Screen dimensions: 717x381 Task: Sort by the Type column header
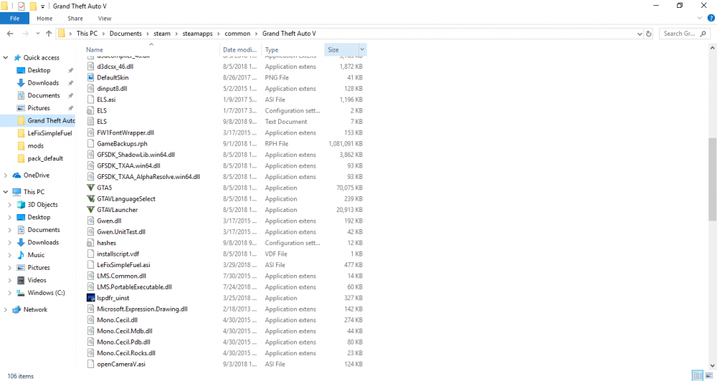point(293,49)
